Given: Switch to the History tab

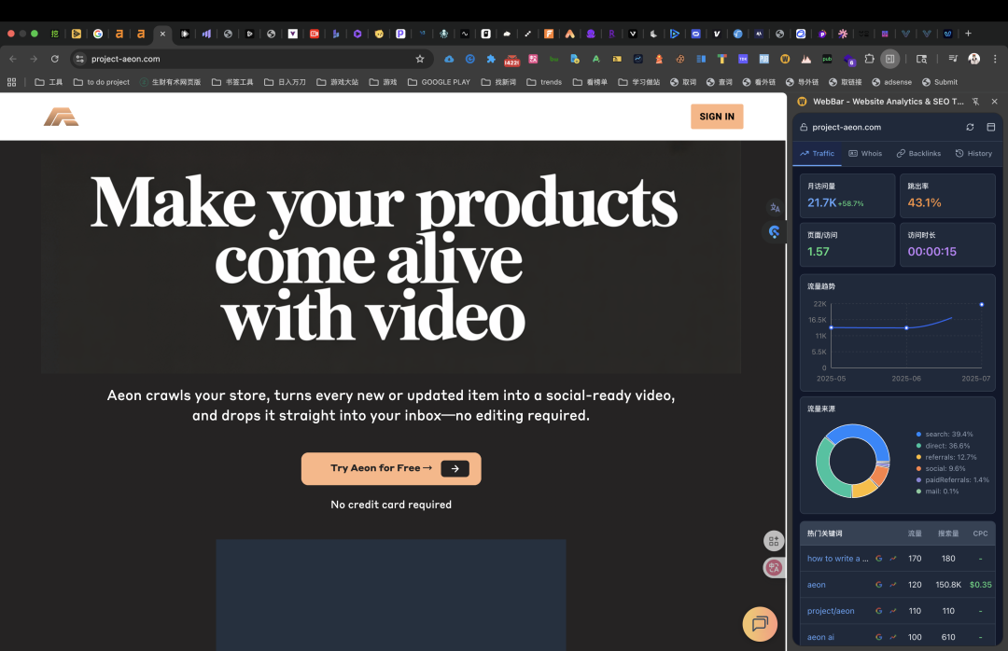Looking at the screenshot, I should pos(973,154).
